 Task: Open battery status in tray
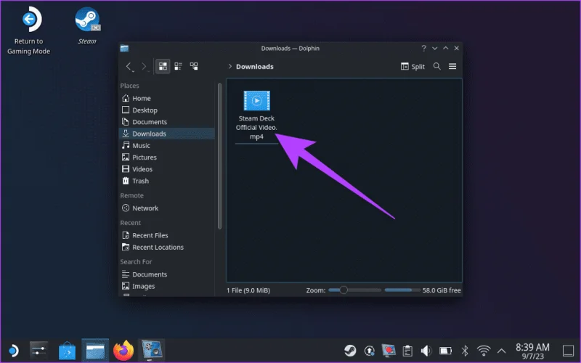tap(446, 351)
